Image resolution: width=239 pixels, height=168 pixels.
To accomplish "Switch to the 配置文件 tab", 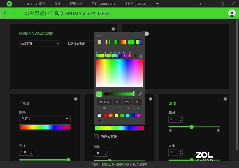I will coord(76,4).
